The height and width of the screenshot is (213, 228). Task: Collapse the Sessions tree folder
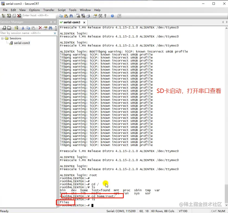[x=2, y=38]
